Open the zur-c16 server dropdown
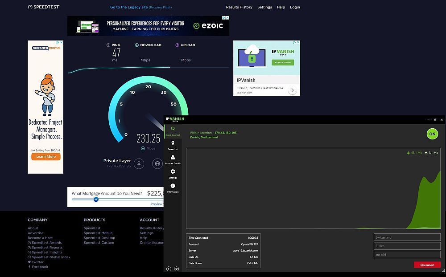 [x=407, y=254]
